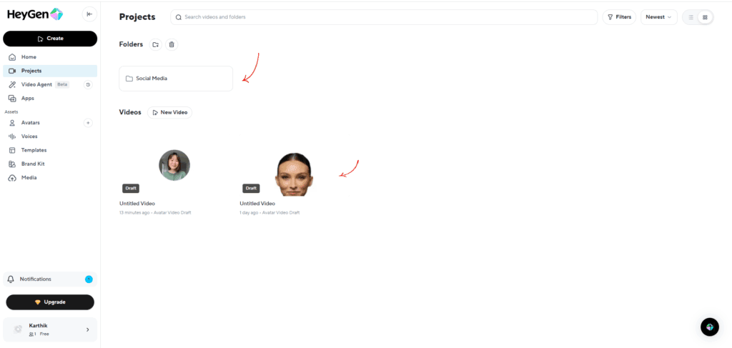
Task: Go to Home in the sidebar
Action: pos(50,57)
